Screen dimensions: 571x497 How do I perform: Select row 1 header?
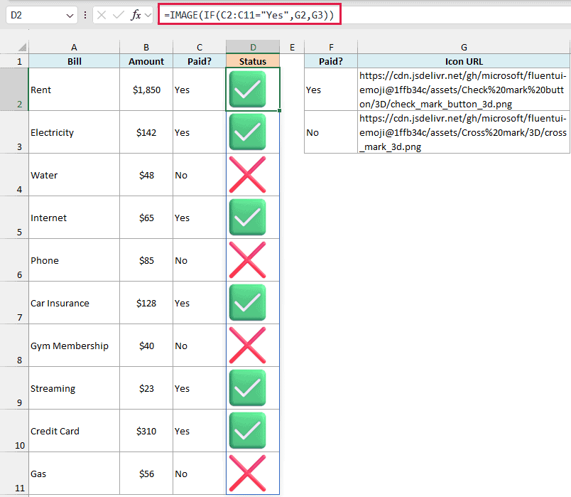tap(14, 61)
